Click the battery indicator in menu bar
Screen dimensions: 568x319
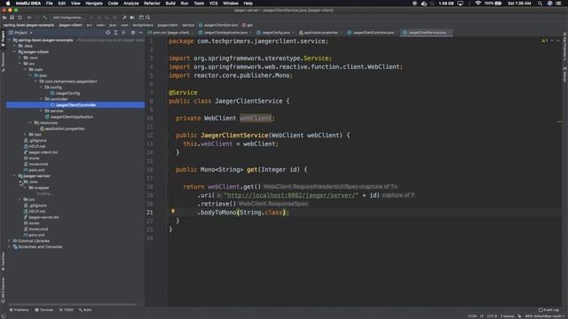coord(494,4)
